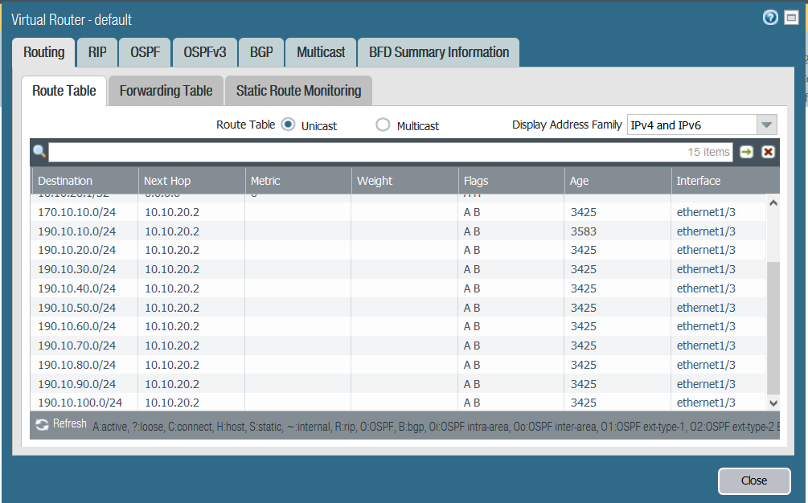Open the Display Address Family dropdown
Screen dimensions: 808x503
click(766, 125)
